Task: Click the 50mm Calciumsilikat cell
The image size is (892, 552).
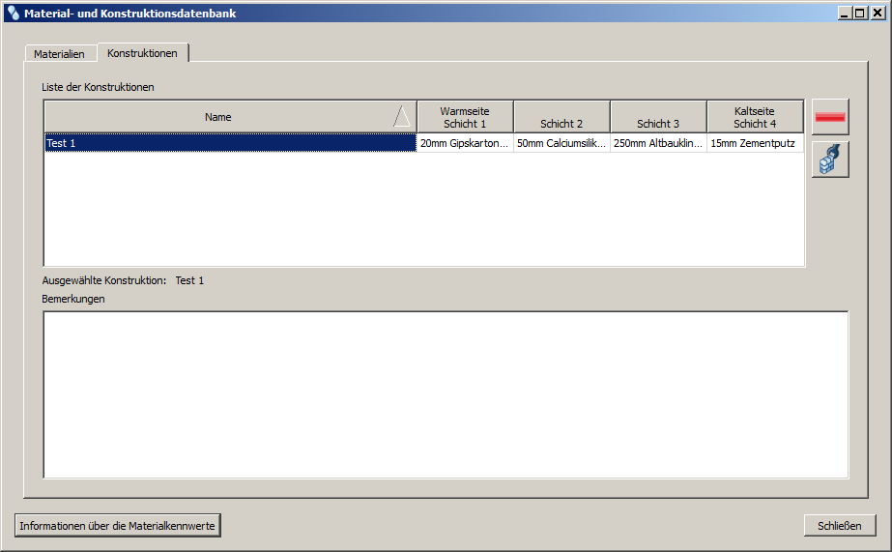Action: [561, 143]
